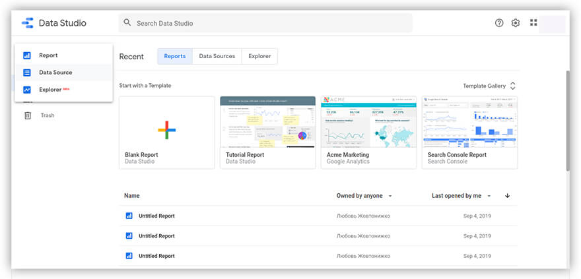
Task: Click the Report chart icon in menu
Action: coord(27,55)
